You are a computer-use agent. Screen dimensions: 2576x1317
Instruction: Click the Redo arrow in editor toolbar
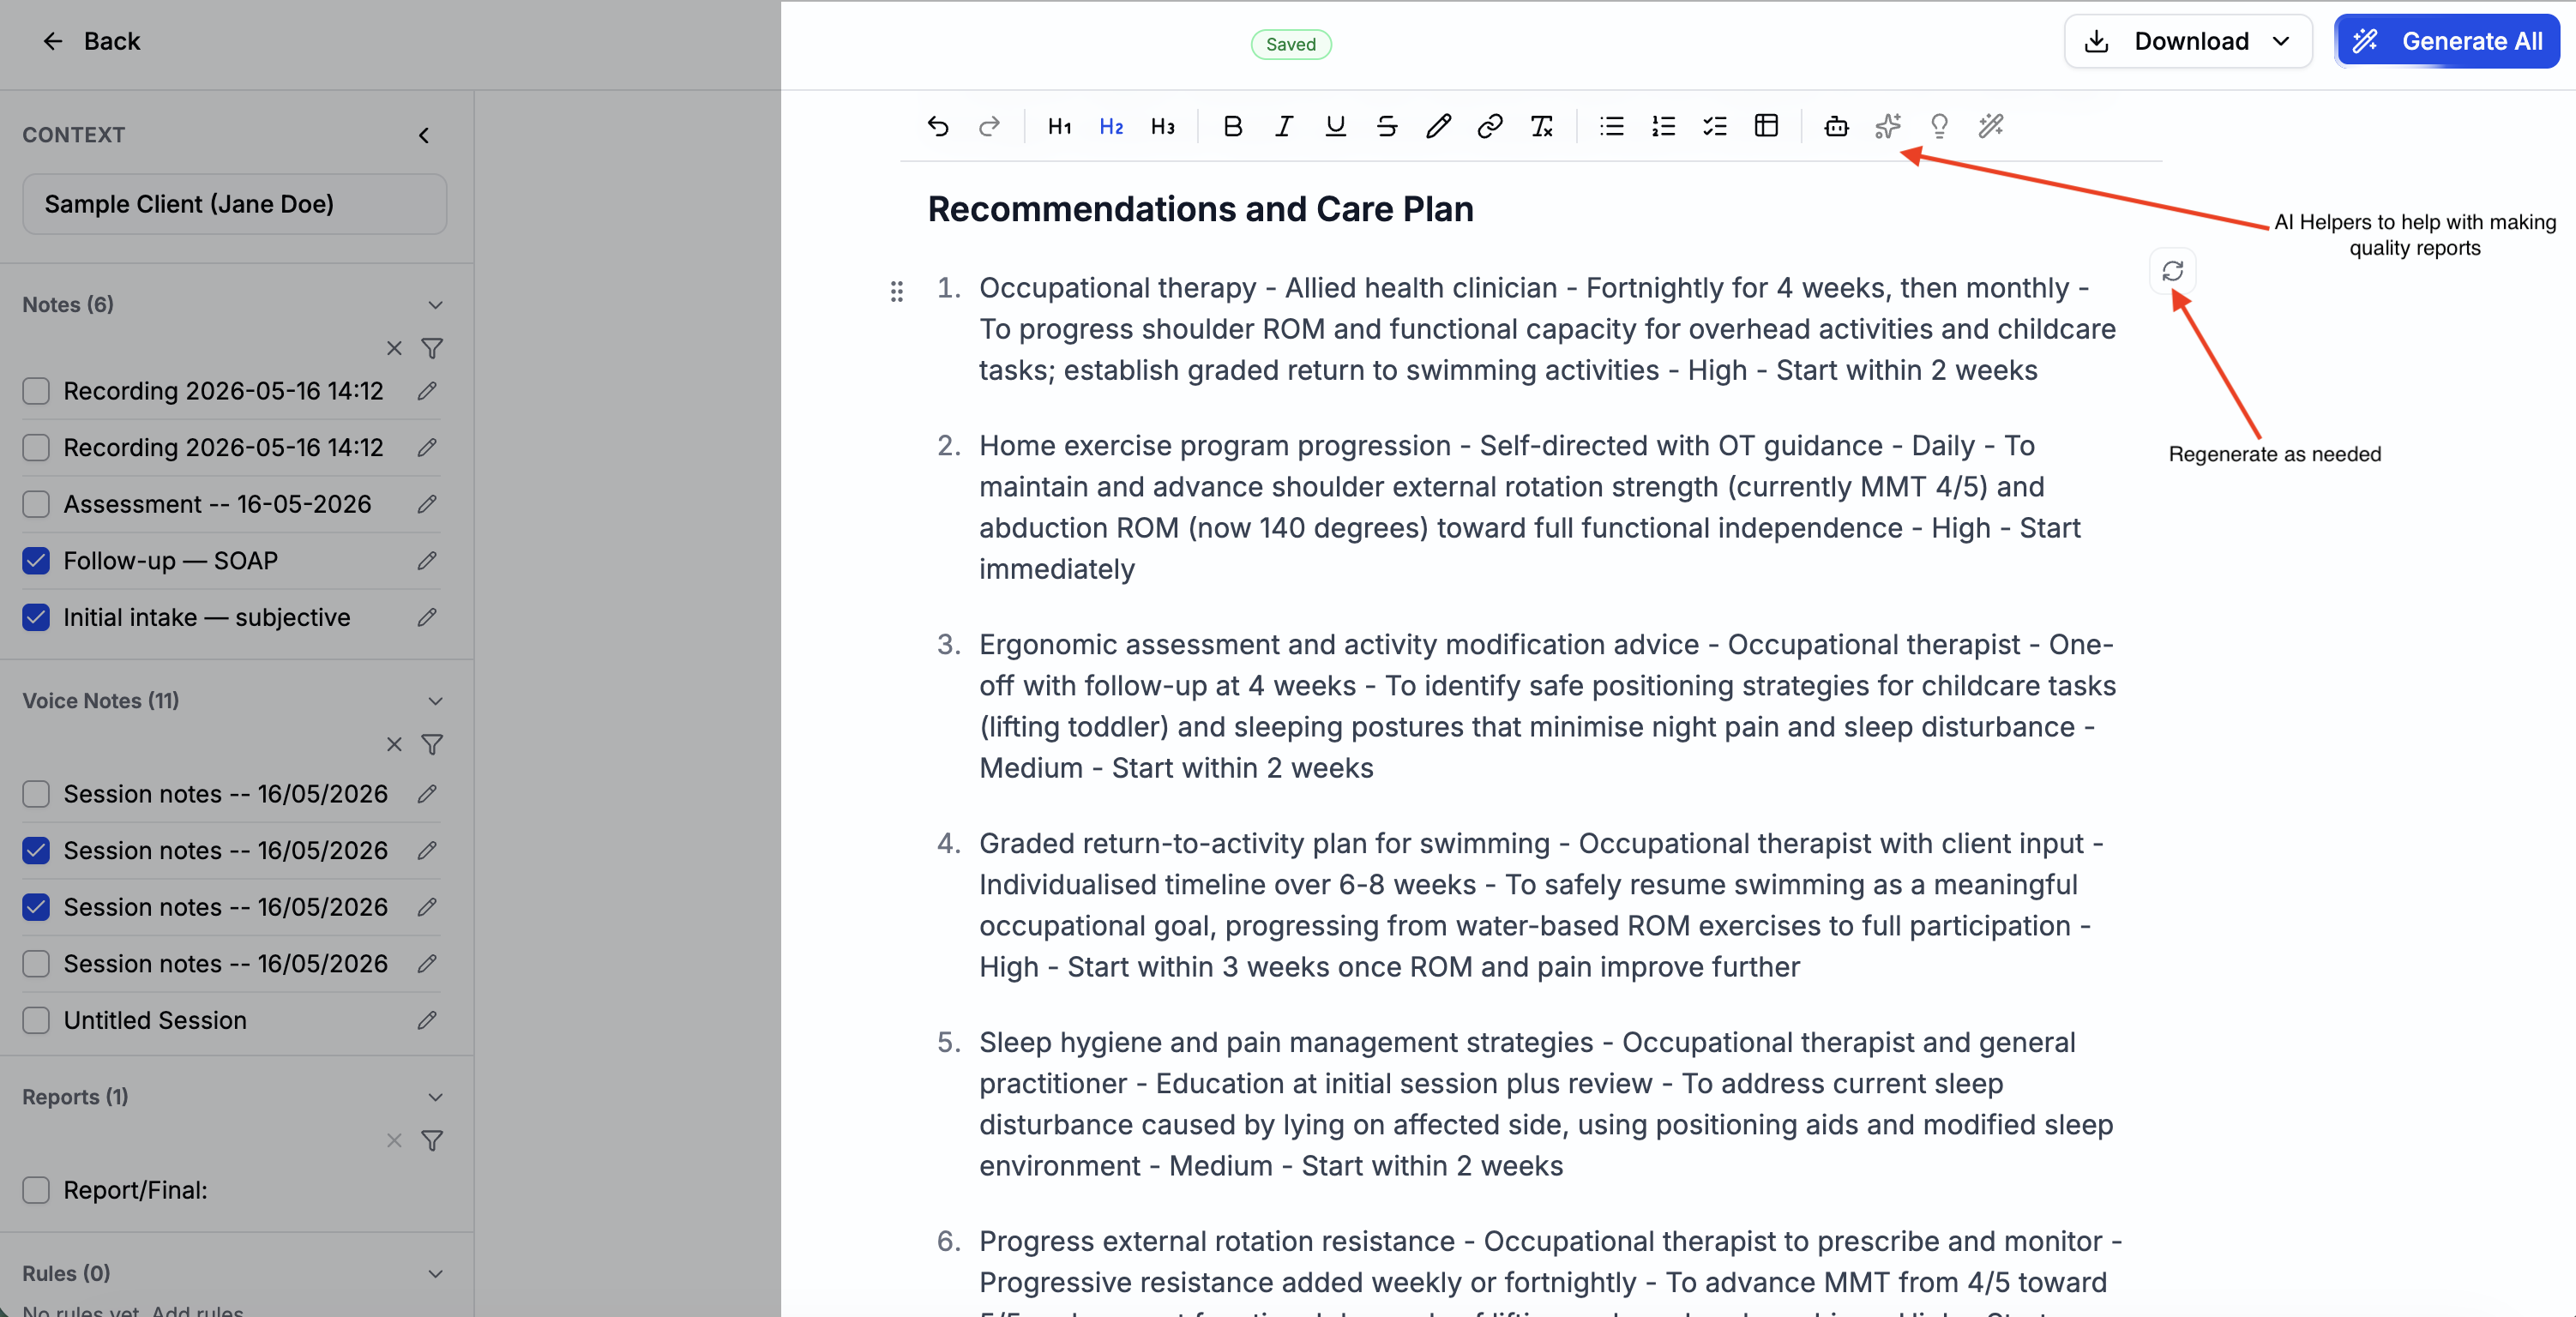989,126
